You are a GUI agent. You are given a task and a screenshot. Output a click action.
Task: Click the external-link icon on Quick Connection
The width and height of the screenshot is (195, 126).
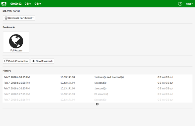6,61
